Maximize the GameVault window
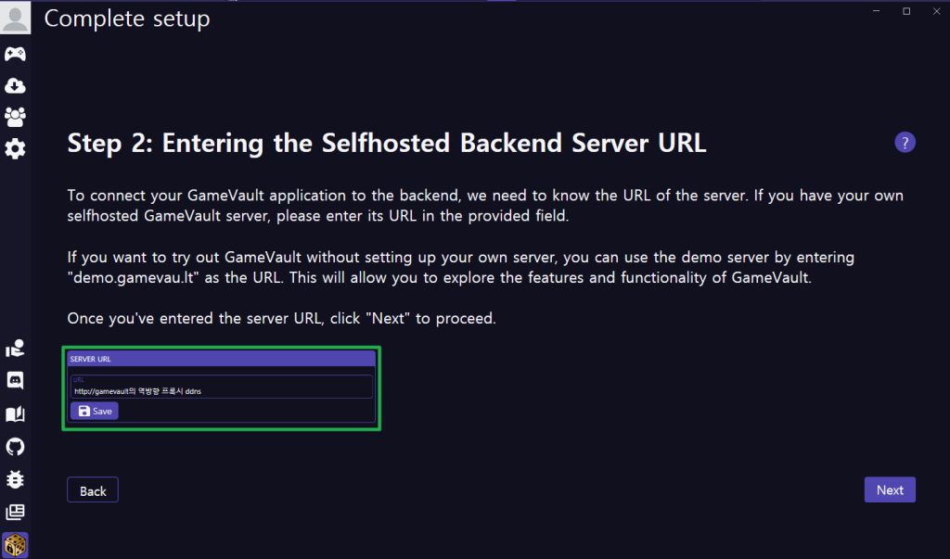This screenshot has width=950, height=559. click(x=906, y=10)
